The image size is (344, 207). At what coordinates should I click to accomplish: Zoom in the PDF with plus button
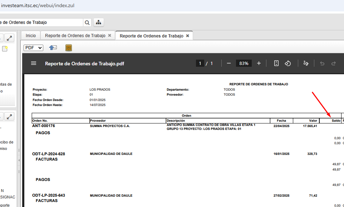(x=259, y=63)
